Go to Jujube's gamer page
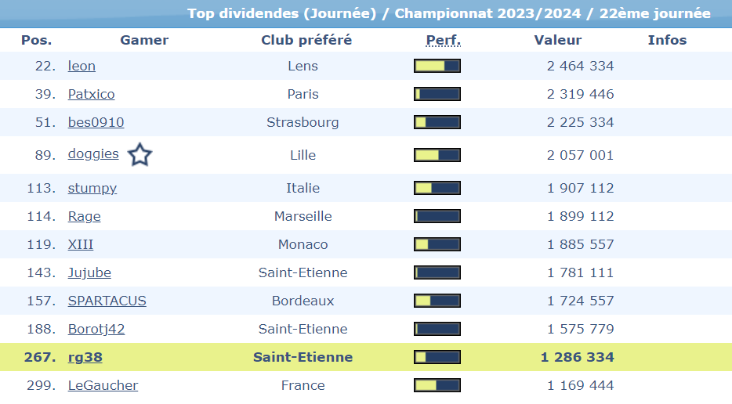The width and height of the screenshot is (732, 404). [x=89, y=272]
